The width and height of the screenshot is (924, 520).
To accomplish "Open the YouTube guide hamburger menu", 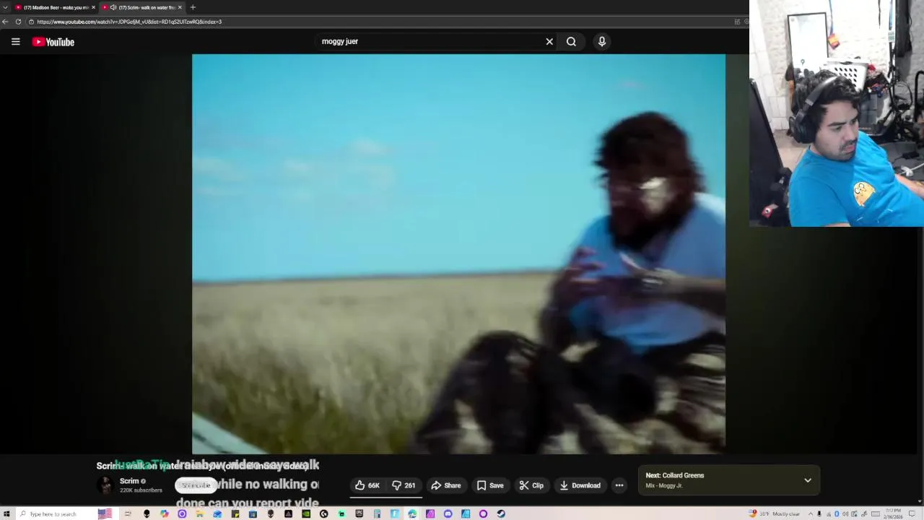I will coord(15,42).
